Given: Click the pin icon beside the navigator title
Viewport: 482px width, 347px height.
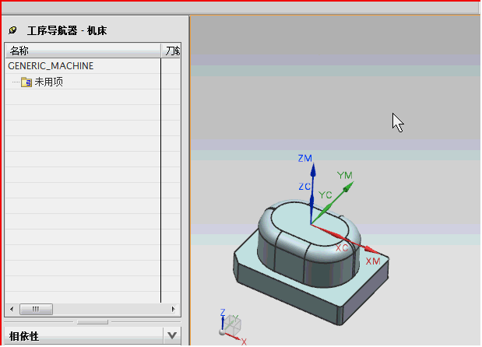Looking at the screenshot, I should click(12, 30).
